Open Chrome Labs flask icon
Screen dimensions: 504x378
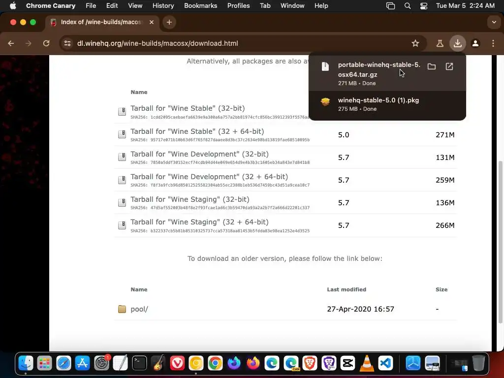440,43
